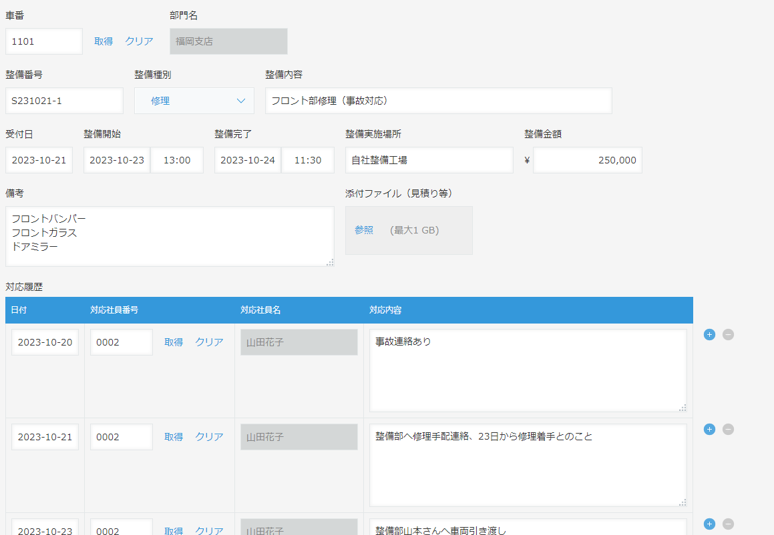The height and width of the screenshot is (535, 774).
Task: Focus the 車番 input containing 1101
Action: (43, 41)
